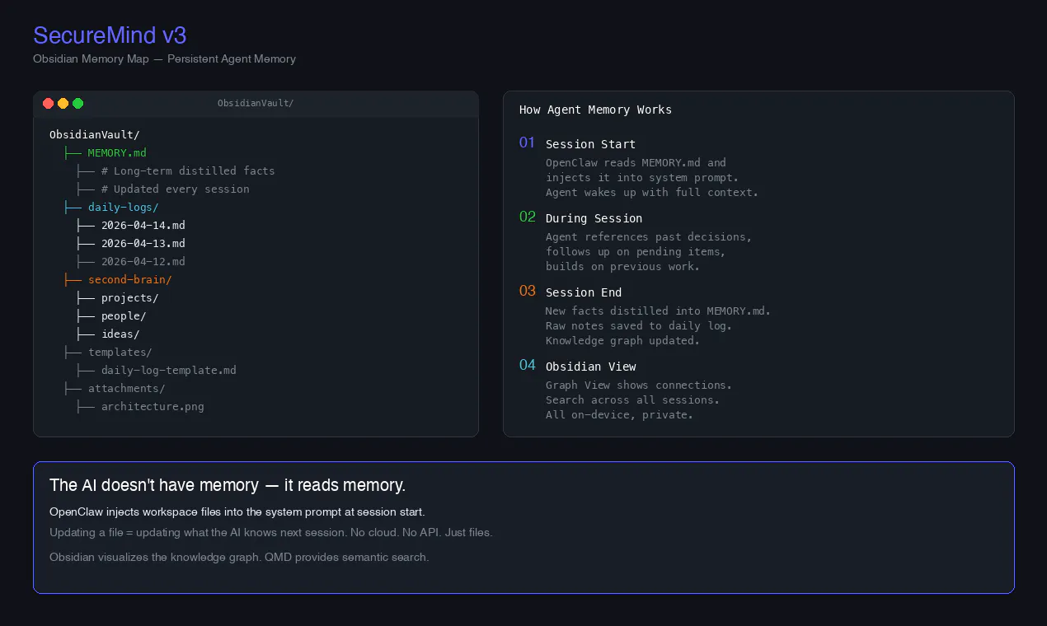Expand the second-brain/ folder
Viewport: 1047px width, 626px height.
(x=130, y=279)
